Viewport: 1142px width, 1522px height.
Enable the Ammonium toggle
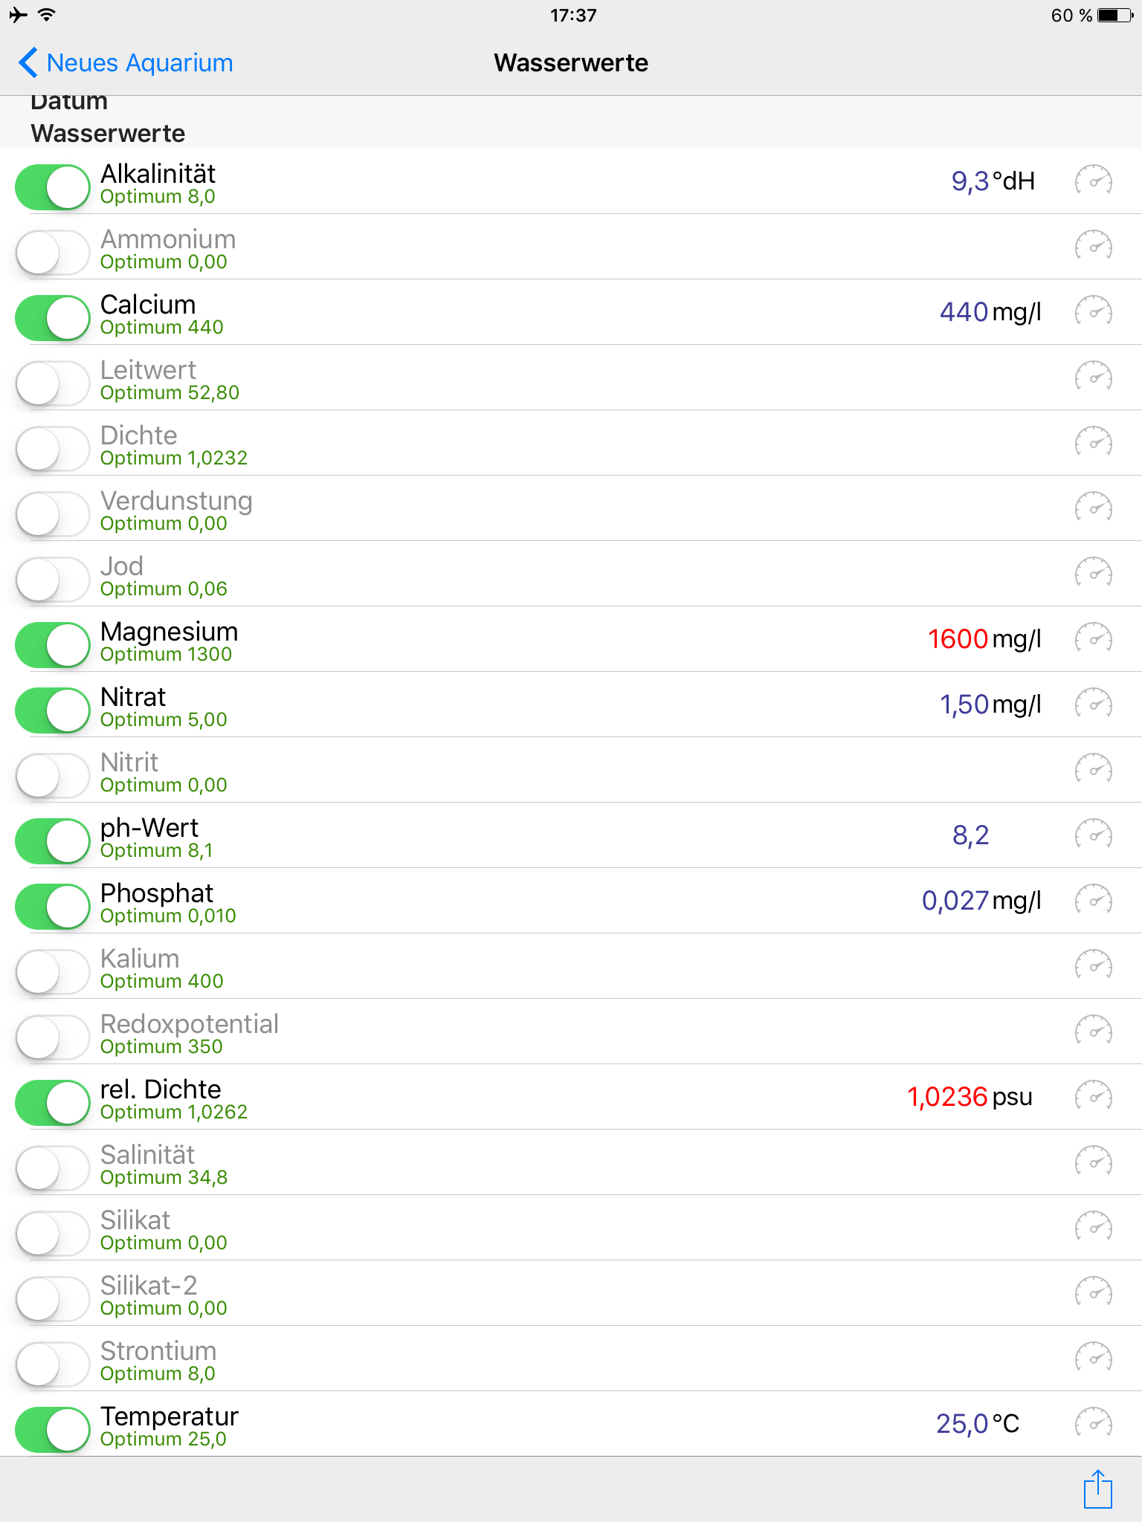click(x=53, y=253)
